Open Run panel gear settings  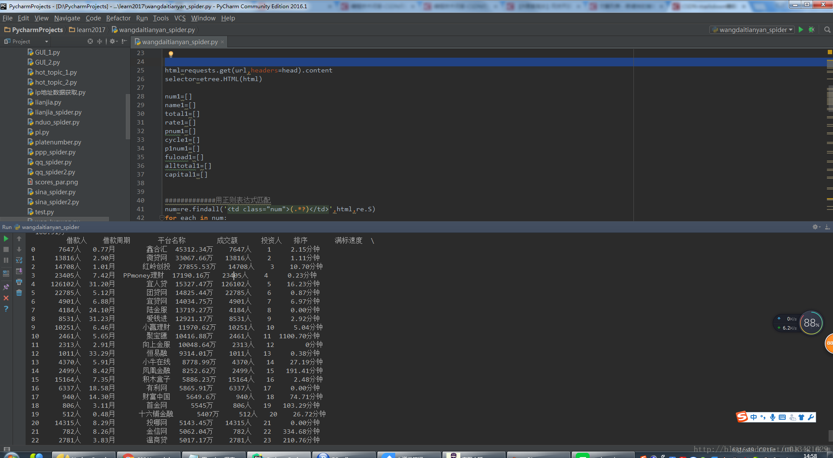point(816,227)
